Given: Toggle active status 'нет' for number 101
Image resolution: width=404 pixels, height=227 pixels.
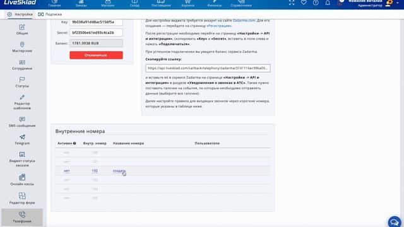Looking at the screenshot, I should [x=67, y=161].
